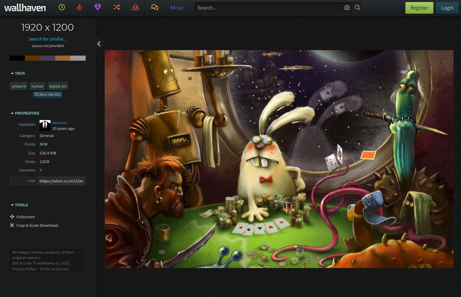Collapse the Tags section

[18, 73]
